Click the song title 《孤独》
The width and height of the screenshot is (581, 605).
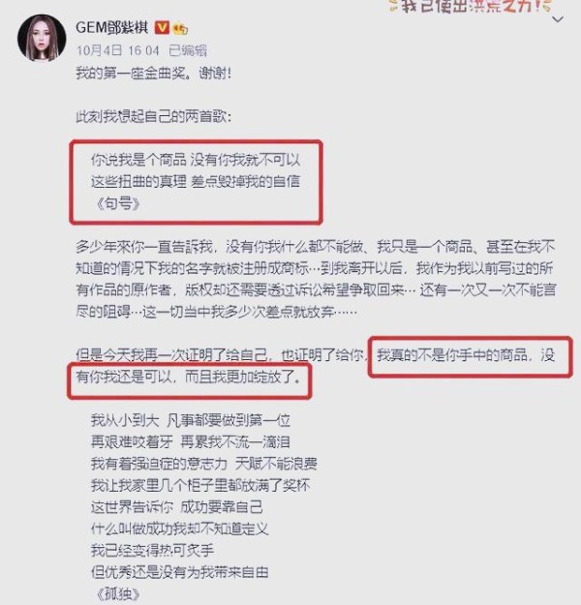pyautogui.click(x=118, y=593)
